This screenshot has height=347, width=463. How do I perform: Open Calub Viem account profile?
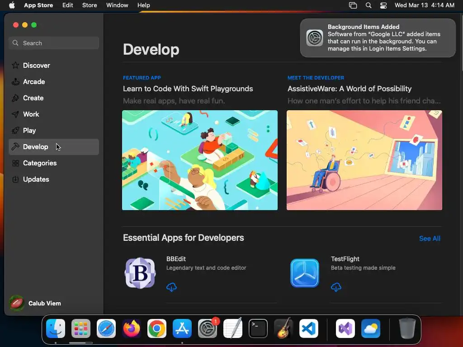35,303
